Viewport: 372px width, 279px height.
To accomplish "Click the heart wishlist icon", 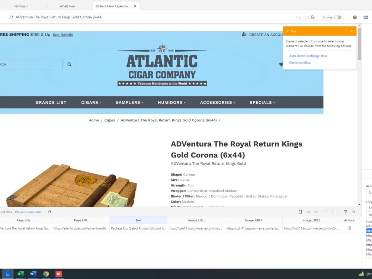I will pos(281,64).
